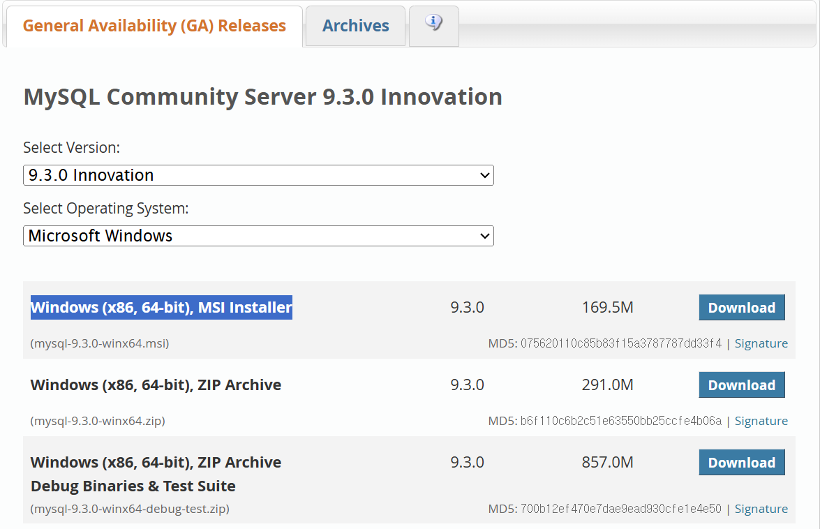Click the Select Version label
Image resolution: width=820 pixels, height=529 pixels.
[x=72, y=147]
